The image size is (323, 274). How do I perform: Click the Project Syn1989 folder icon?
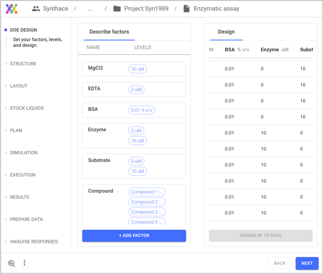point(117,9)
